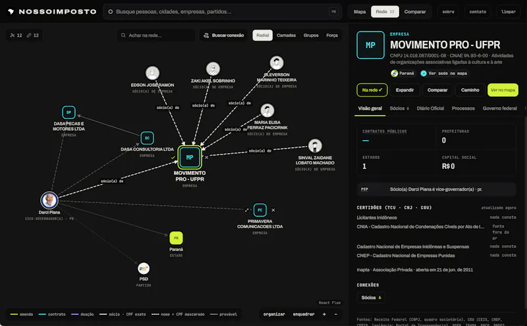Screen dimensions: 527x326
Task: Click the doação legend color line
Action: pos(75,314)
